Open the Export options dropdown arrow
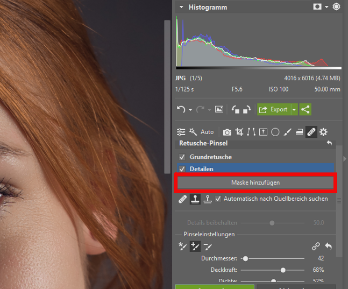This screenshot has height=289, width=348. point(294,109)
